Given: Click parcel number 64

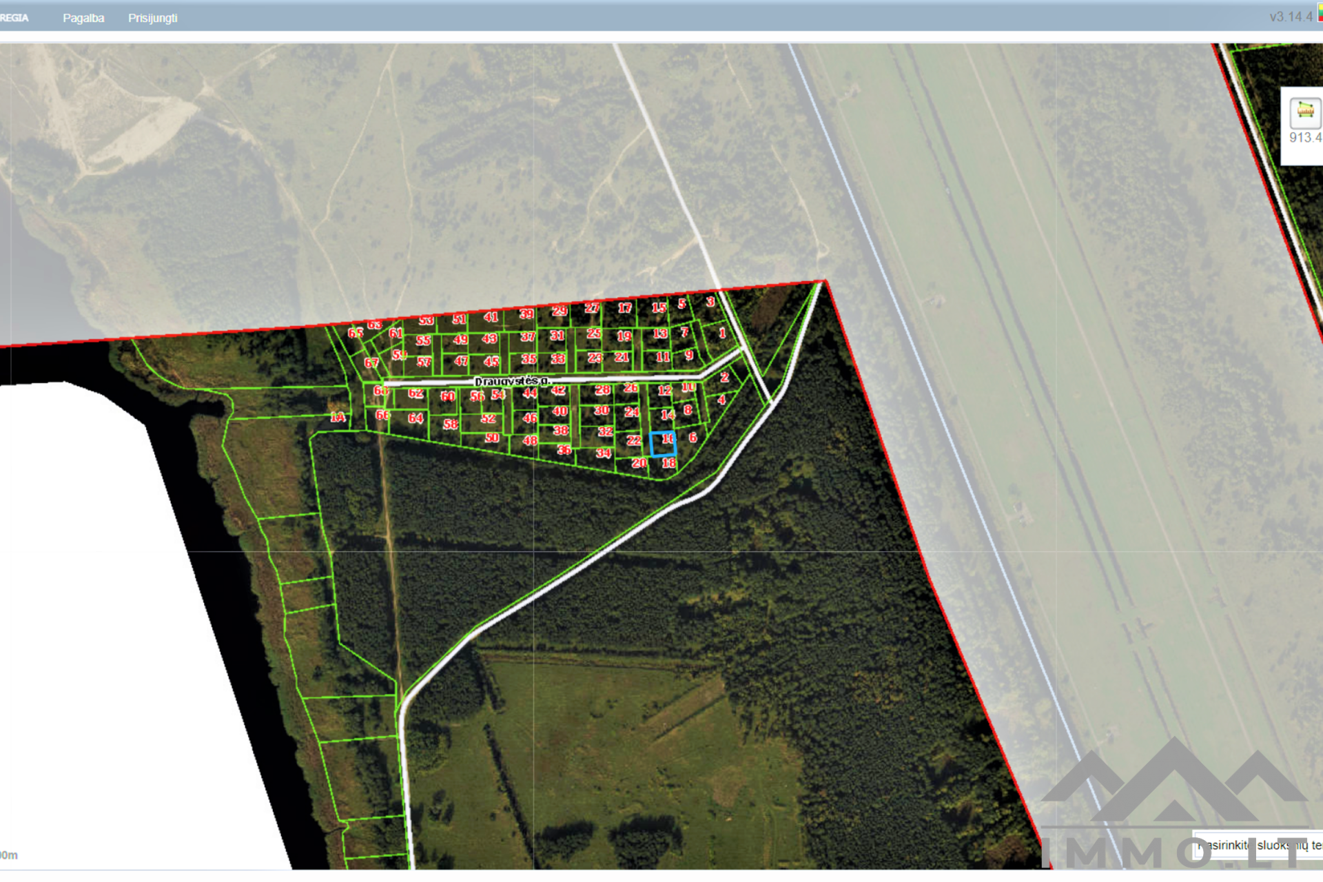Looking at the screenshot, I should [416, 418].
